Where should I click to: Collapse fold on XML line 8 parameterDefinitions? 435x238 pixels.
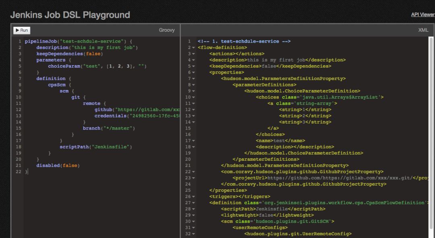[x=193, y=85]
